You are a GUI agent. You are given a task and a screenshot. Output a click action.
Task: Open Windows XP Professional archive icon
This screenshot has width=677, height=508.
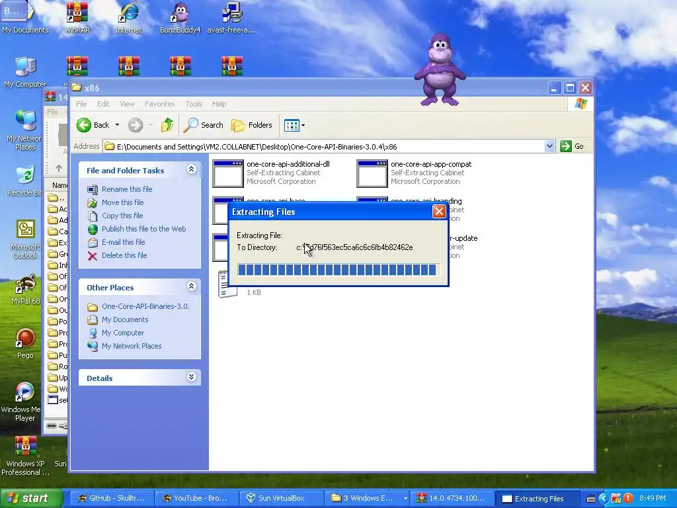click(x=25, y=456)
